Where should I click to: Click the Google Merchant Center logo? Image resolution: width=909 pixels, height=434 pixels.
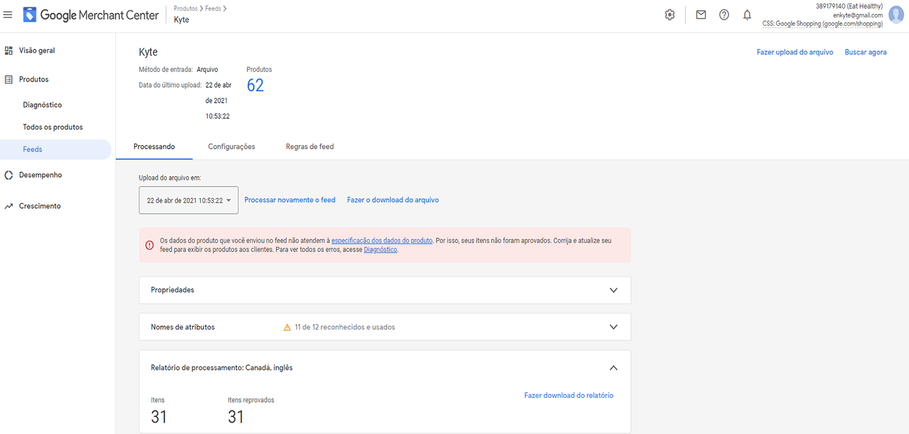point(91,15)
